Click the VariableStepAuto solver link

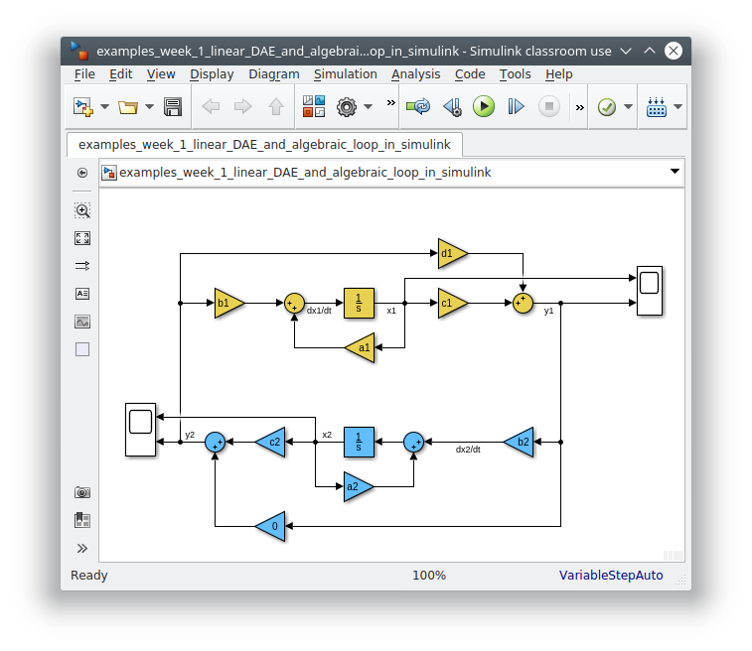tap(610, 576)
